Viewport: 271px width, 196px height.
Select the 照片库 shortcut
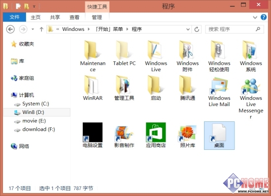(188, 137)
